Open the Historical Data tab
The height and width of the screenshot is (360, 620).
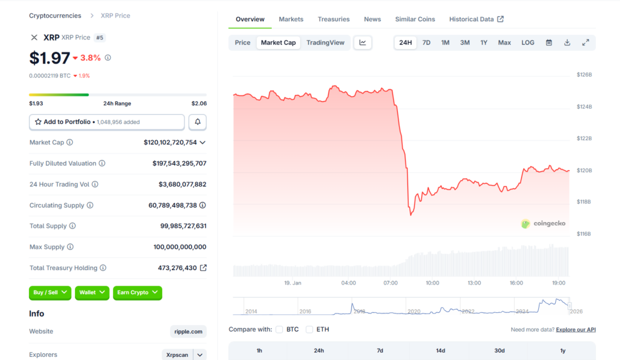476,19
